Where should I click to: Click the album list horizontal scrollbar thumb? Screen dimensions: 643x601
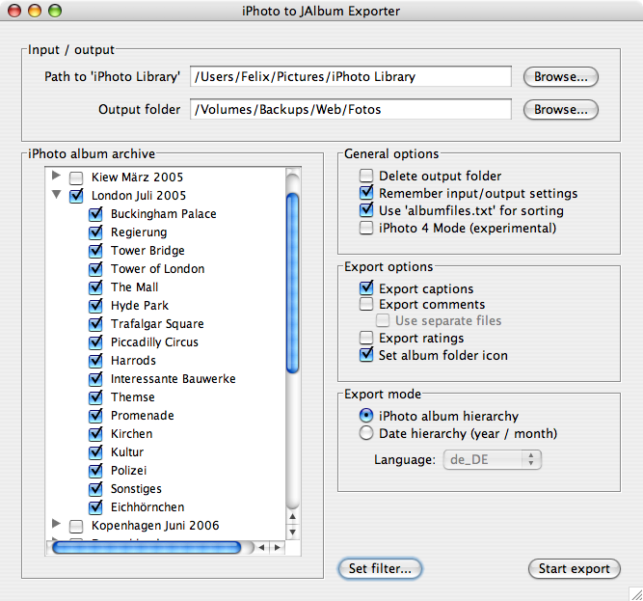pyautogui.click(x=147, y=547)
